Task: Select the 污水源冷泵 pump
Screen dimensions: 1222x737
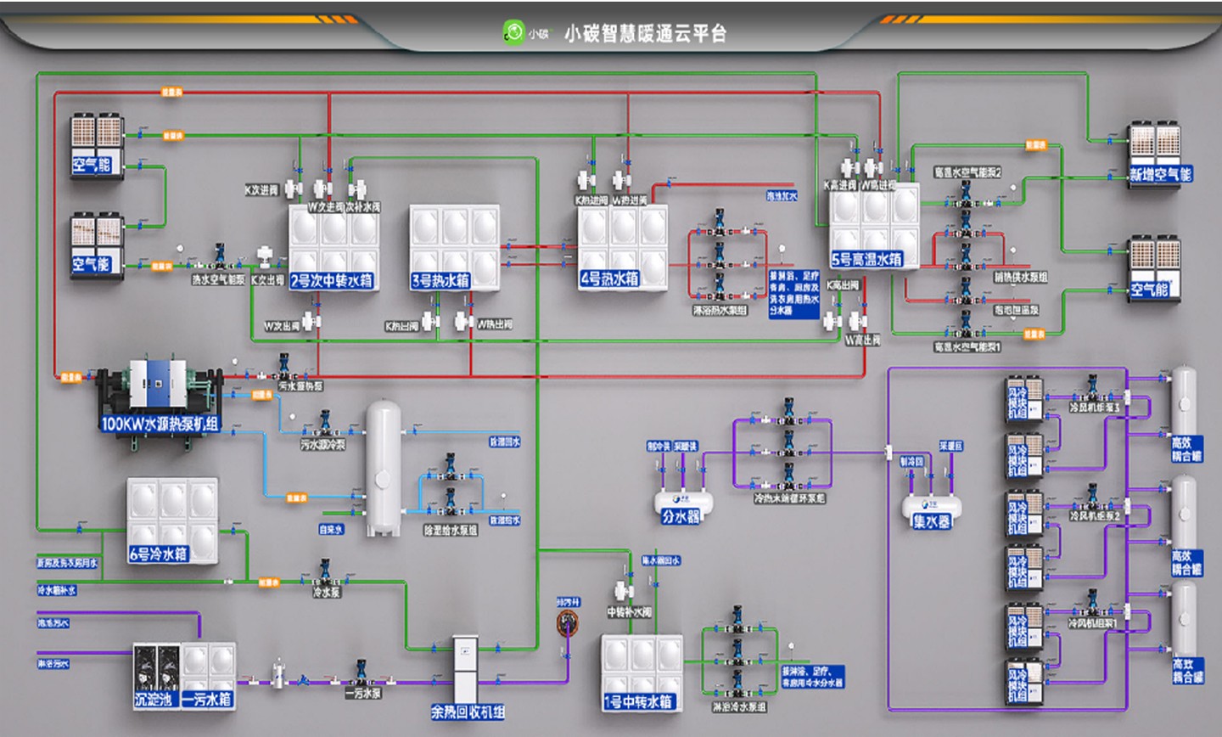Action: pyautogui.click(x=324, y=424)
